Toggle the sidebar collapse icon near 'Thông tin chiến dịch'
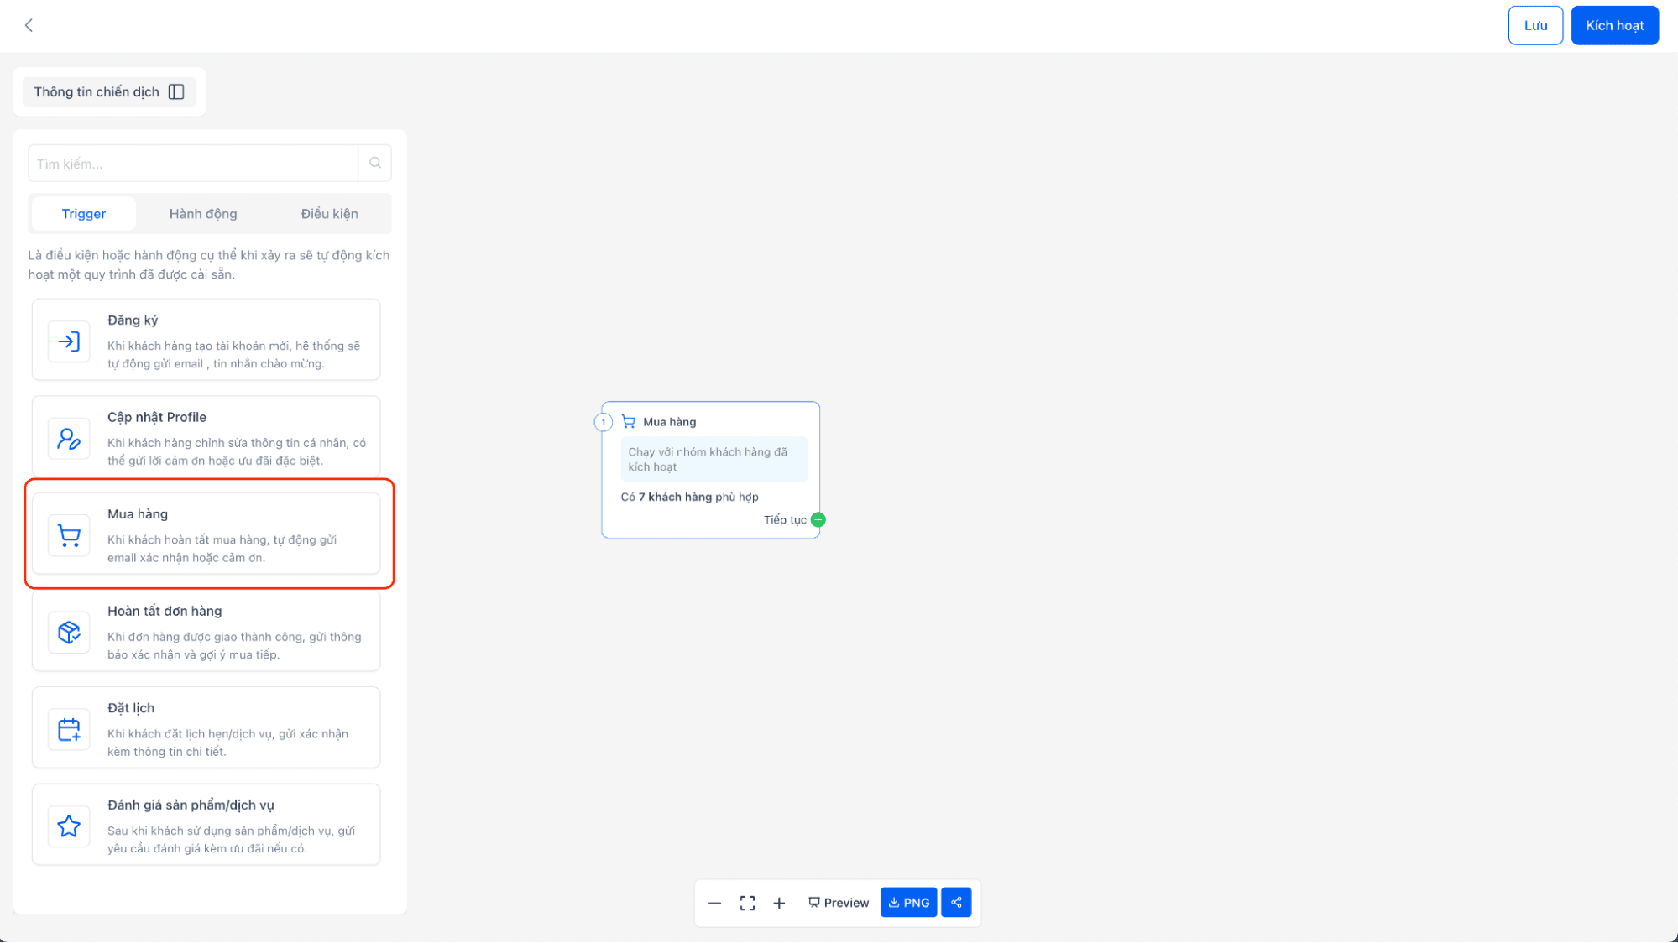Image resolution: width=1678 pixels, height=943 pixels. click(175, 91)
